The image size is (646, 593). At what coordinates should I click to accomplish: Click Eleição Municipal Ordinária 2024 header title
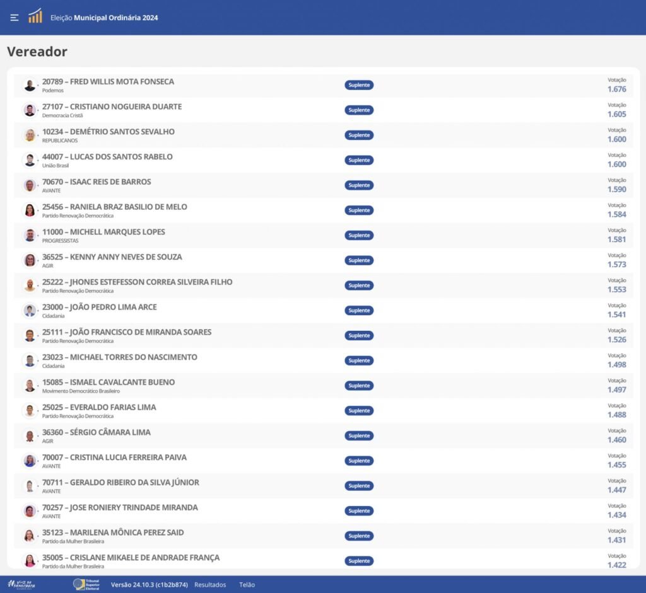coord(104,18)
